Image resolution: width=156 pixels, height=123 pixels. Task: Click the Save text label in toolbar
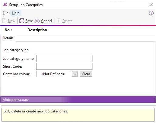point(29,21)
